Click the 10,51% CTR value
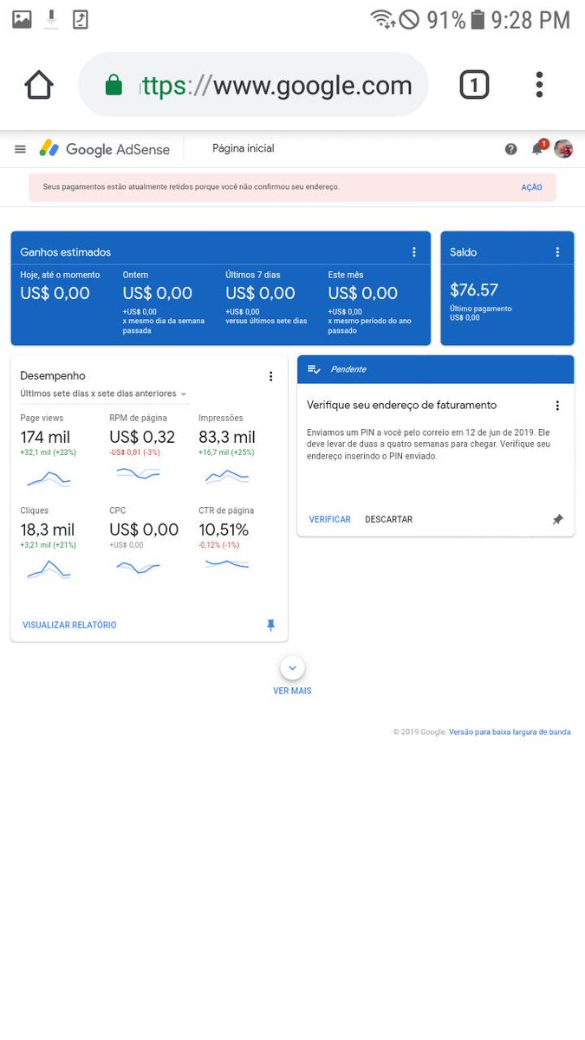Image resolution: width=585 pixels, height=1040 pixels. pyautogui.click(x=224, y=530)
